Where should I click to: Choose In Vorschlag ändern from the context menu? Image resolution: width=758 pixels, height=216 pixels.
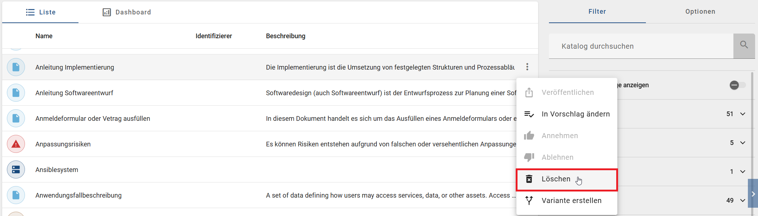575,114
